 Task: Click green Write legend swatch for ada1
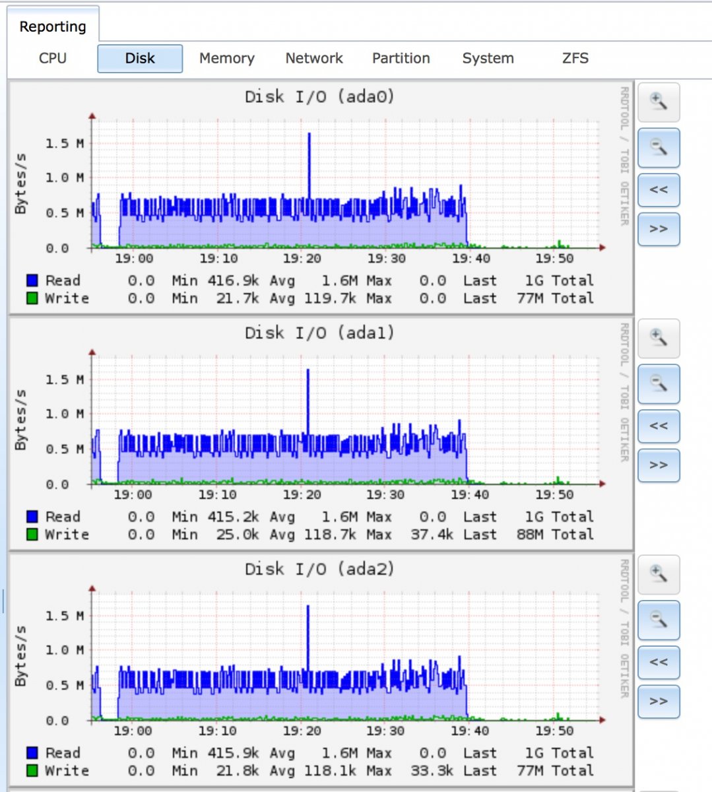(x=32, y=535)
